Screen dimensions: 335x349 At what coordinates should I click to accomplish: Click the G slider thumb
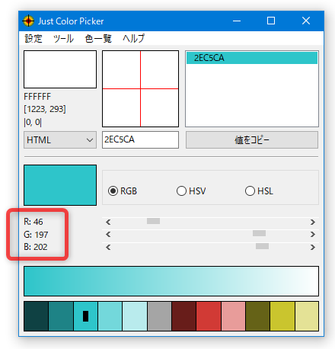pyautogui.click(x=259, y=233)
